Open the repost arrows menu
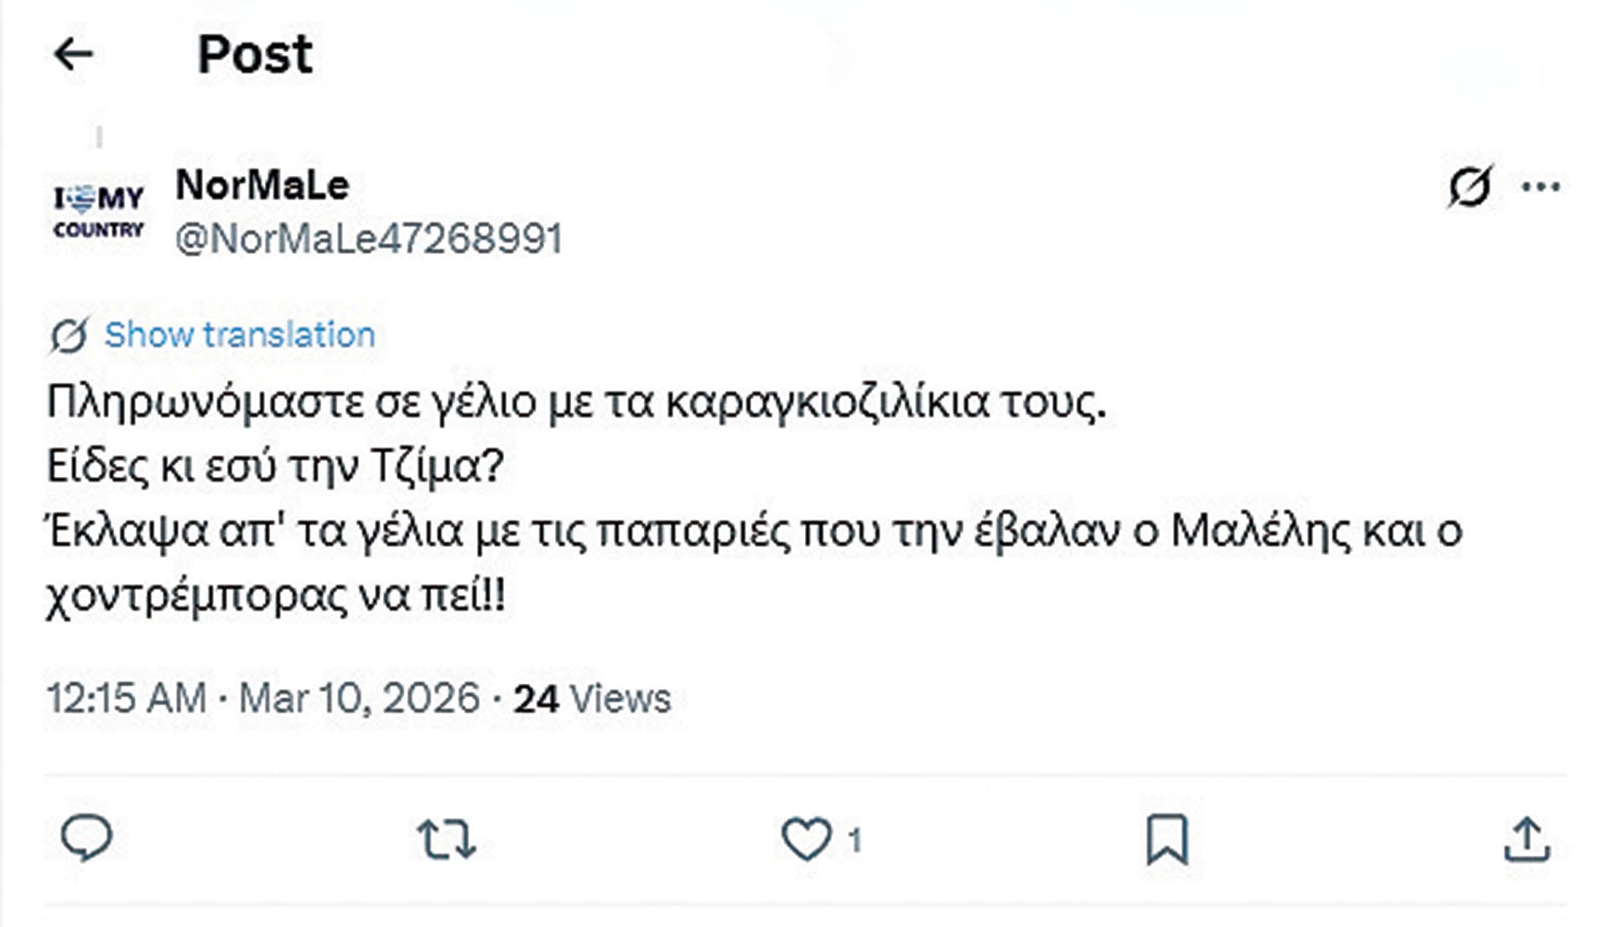The height and width of the screenshot is (927, 1610). point(446,839)
